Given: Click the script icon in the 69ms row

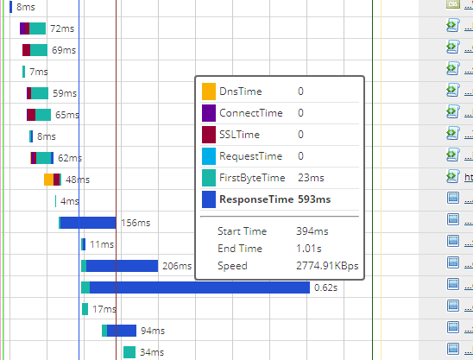Looking at the screenshot, I should click(x=453, y=47).
